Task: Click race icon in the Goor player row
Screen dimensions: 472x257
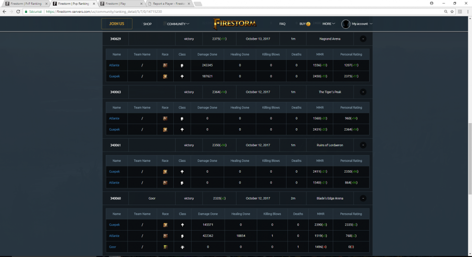Action: tap(165, 247)
